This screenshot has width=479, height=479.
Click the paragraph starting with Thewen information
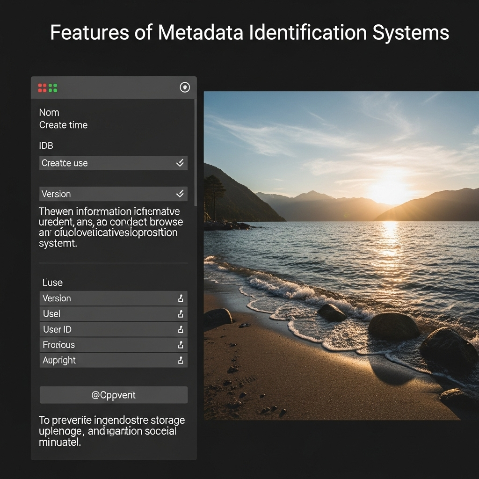(111, 227)
